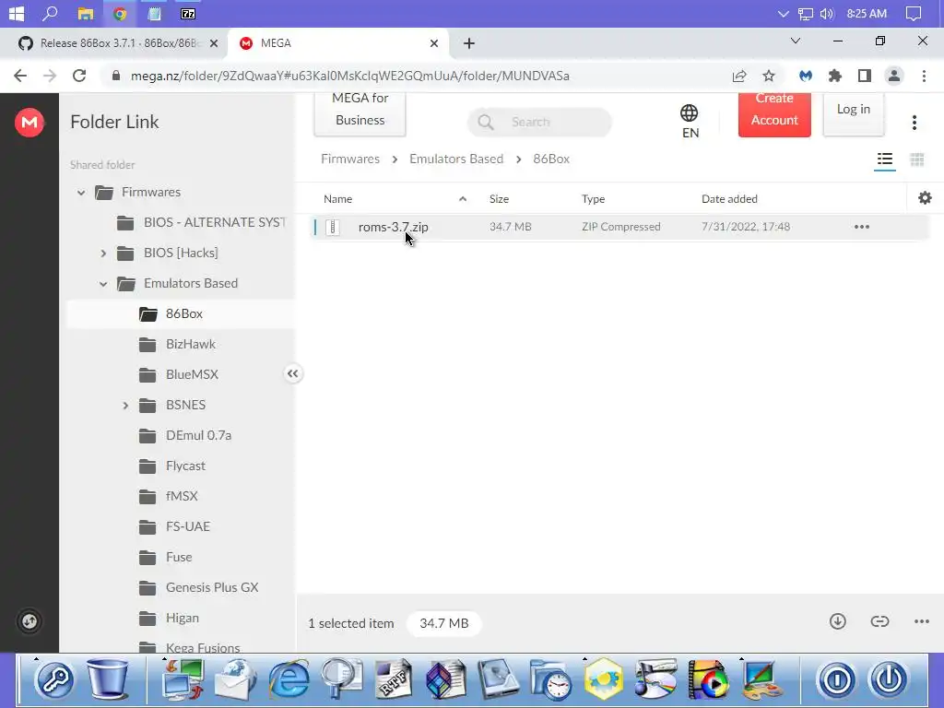Collapse the Emulators Based folder
This screenshot has width=944, height=708.
(103, 284)
